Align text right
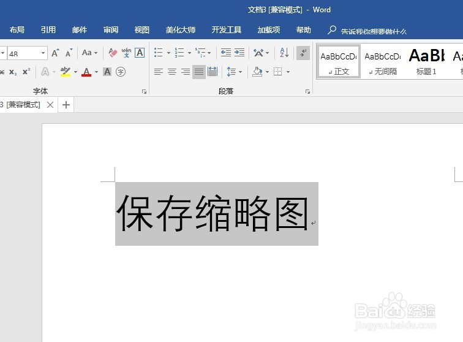Image resolution: width=463 pixels, height=342 pixels. coord(186,72)
